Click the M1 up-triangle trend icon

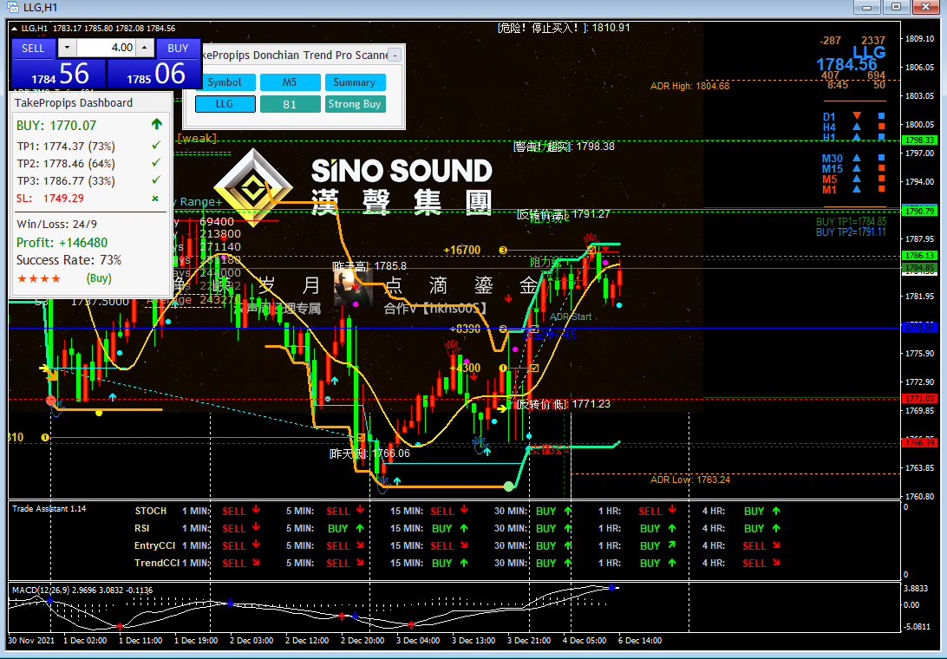(857, 188)
